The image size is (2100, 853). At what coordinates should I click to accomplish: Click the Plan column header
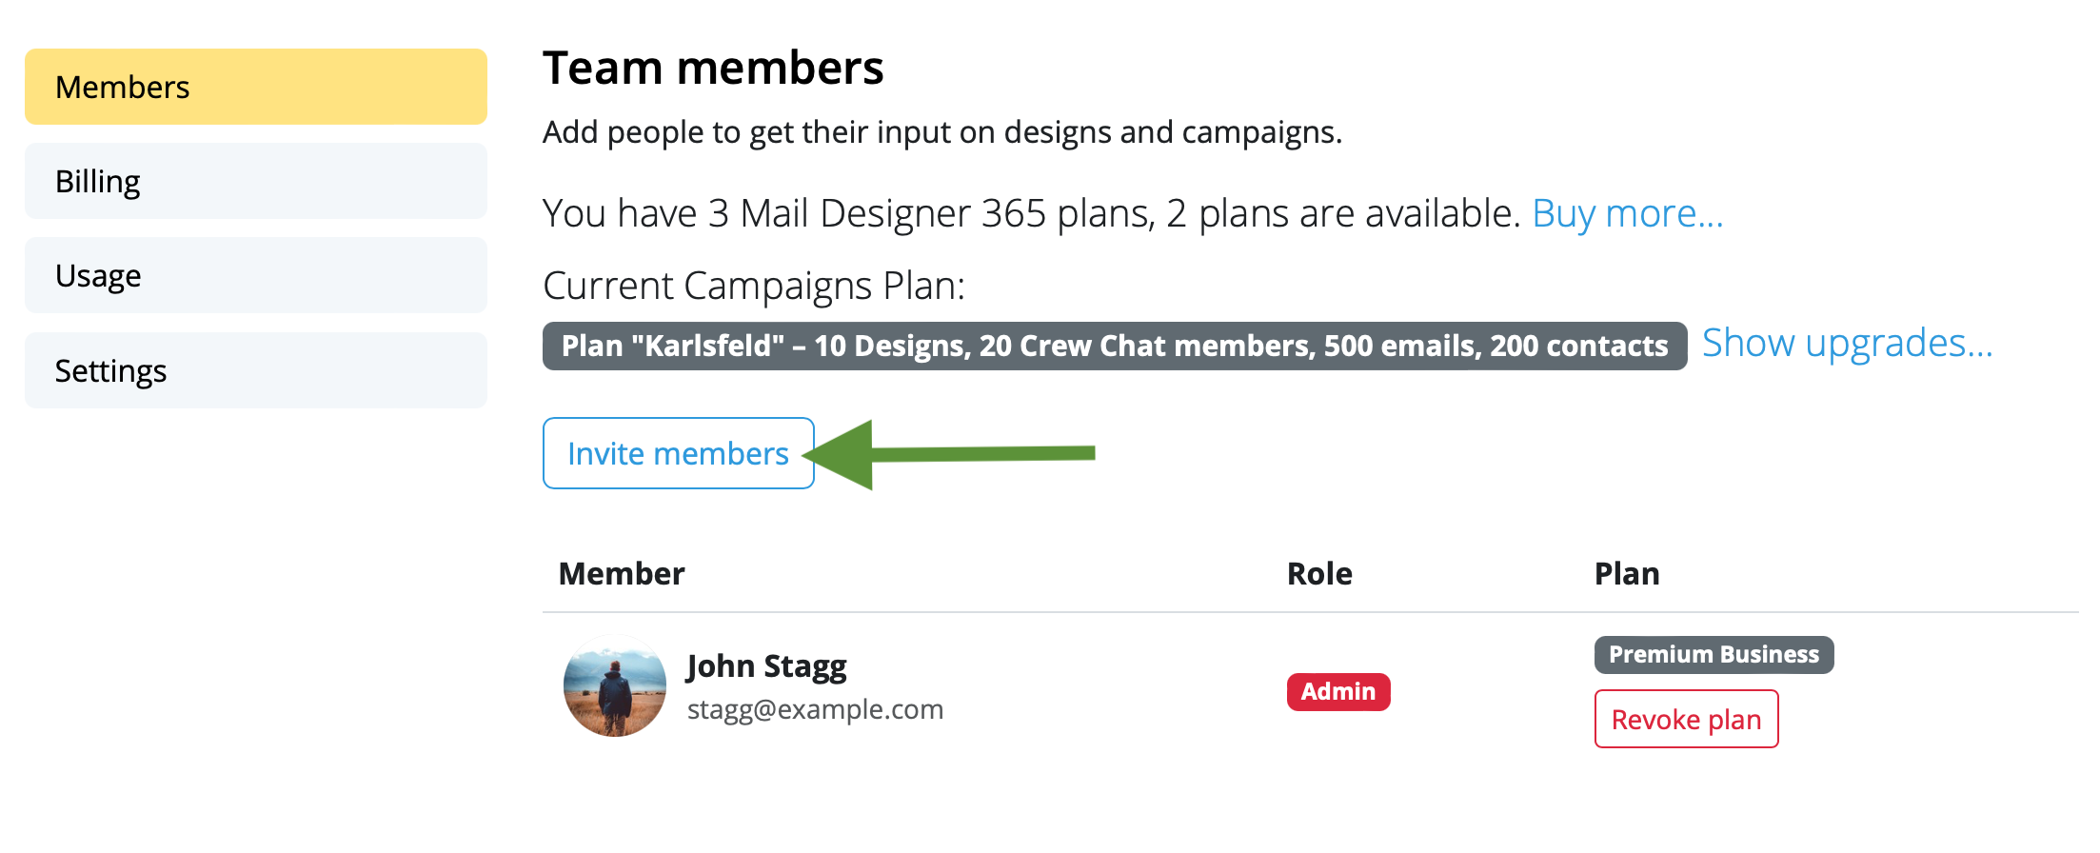(1627, 574)
